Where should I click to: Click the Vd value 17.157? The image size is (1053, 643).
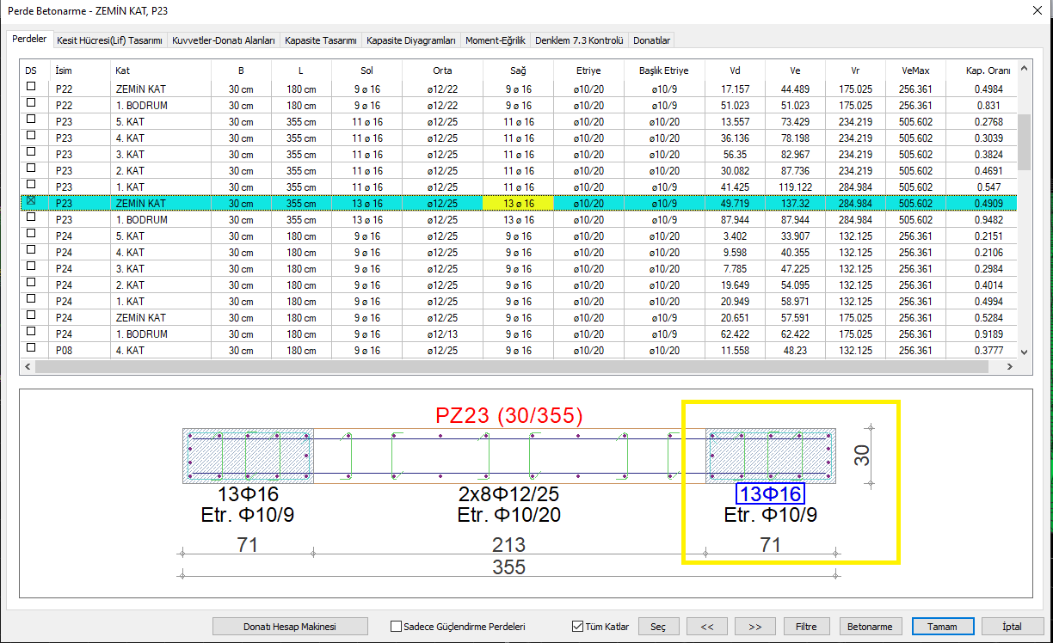(735, 89)
